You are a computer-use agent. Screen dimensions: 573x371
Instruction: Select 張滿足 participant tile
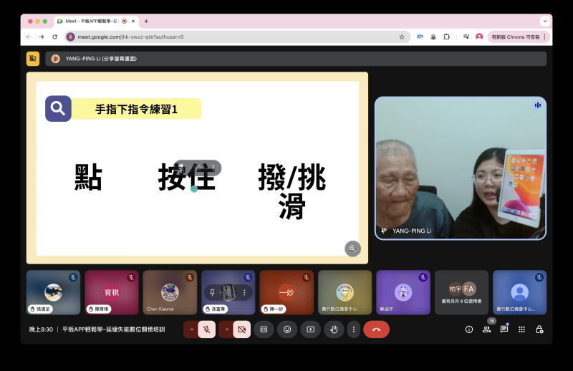[53, 292]
